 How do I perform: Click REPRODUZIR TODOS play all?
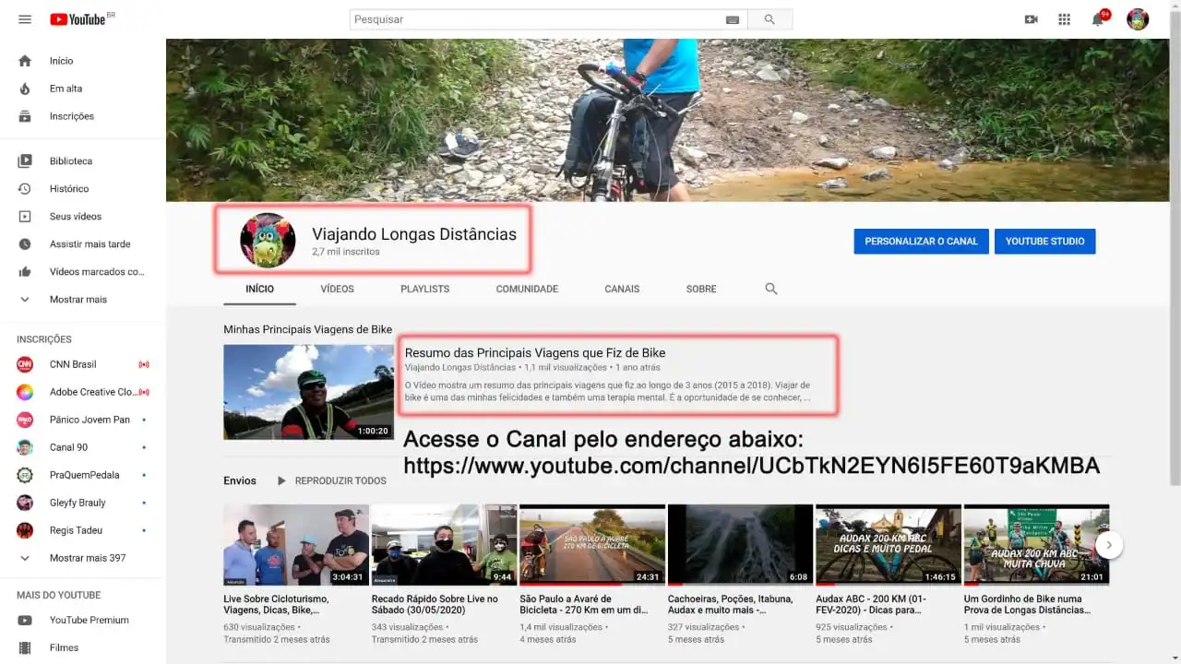click(331, 480)
